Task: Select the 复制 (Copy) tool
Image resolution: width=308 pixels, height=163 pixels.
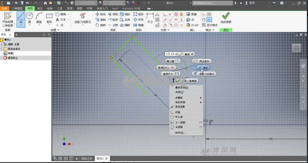Action: [x=101, y=19]
